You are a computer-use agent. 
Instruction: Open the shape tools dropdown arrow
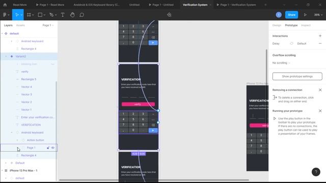(44, 15)
